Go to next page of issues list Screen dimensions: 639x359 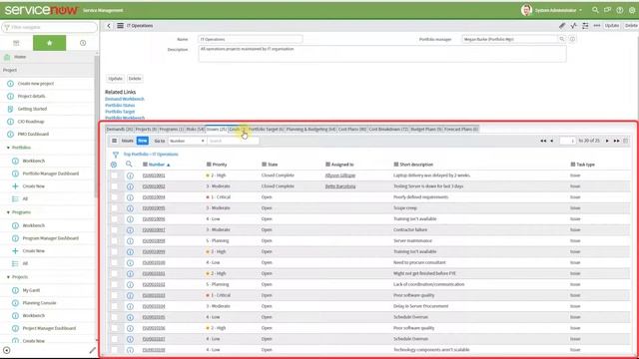pyautogui.click(x=607, y=141)
